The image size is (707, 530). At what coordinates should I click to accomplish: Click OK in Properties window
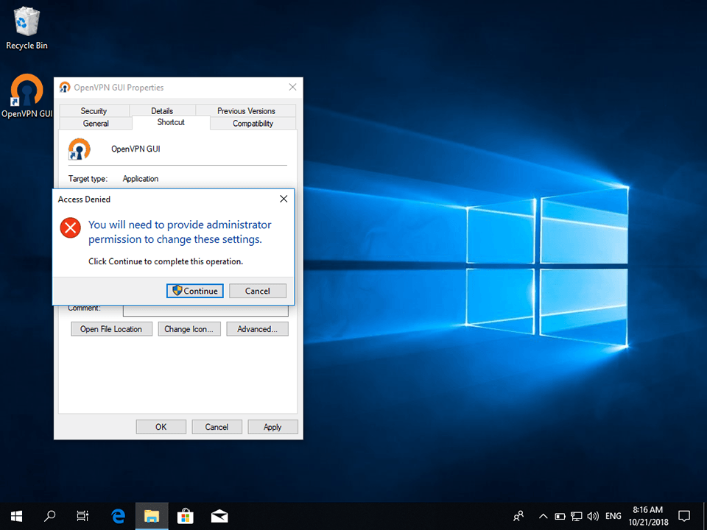tap(161, 427)
